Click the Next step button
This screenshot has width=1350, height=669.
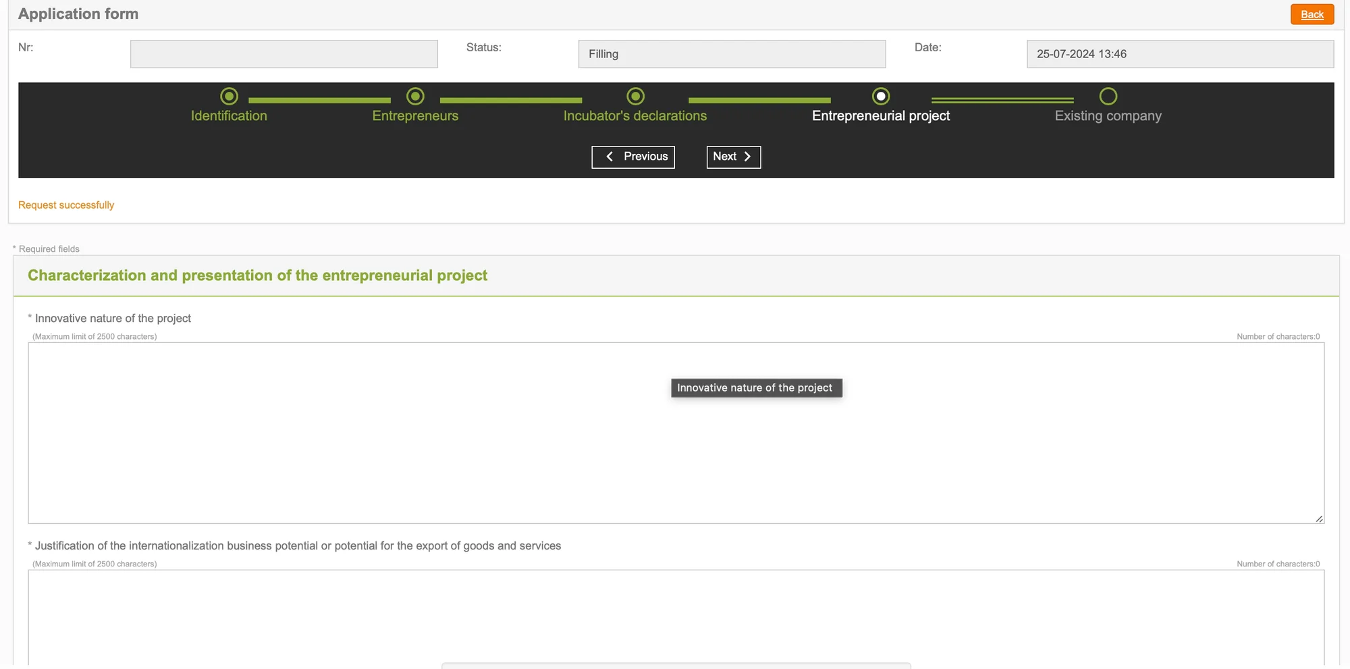coord(733,157)
